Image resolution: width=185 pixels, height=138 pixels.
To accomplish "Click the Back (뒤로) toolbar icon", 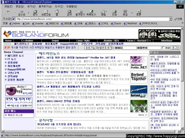I will 8,13.
